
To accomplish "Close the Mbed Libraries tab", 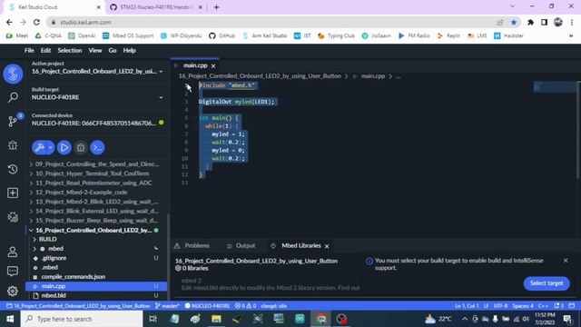I will 327,246.
